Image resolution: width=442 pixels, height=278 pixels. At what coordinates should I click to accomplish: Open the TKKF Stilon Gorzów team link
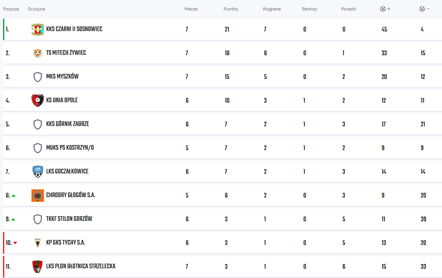[x=69, y=219]
